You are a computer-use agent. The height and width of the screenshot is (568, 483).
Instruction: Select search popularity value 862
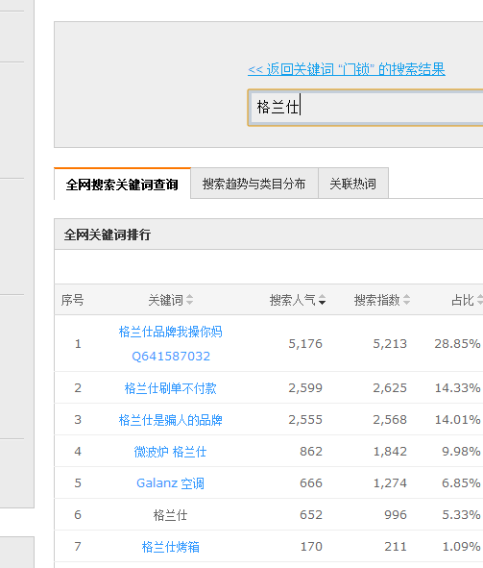click(311, 452)
